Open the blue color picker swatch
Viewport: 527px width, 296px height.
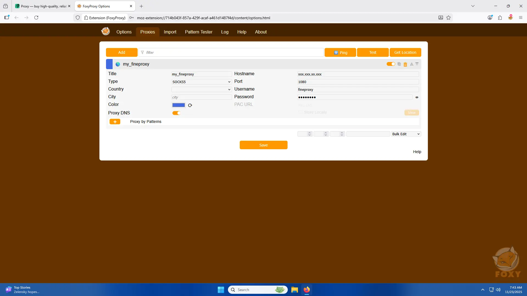179,105
